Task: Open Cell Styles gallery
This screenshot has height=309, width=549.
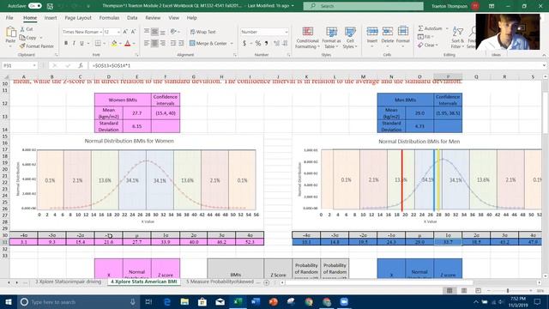Action: (350, 38)
